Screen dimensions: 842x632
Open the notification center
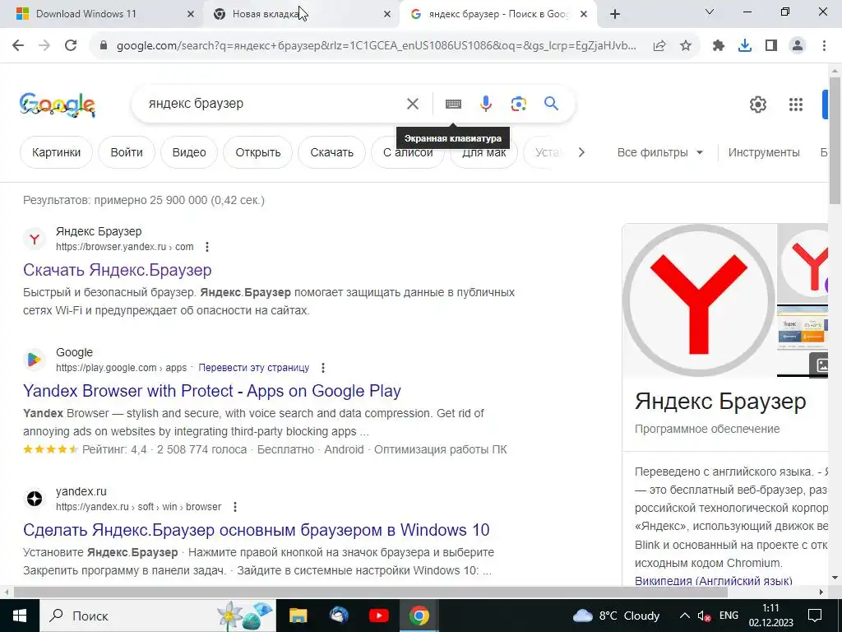click(815, 616)
